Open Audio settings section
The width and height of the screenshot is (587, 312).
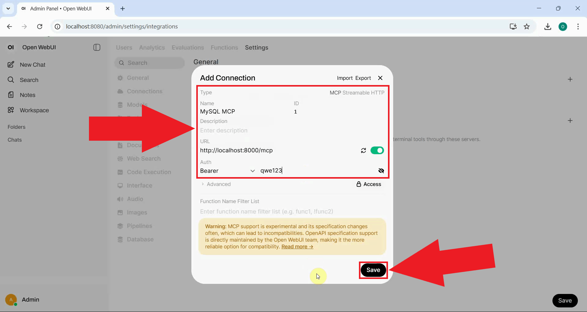pos(135,199)
